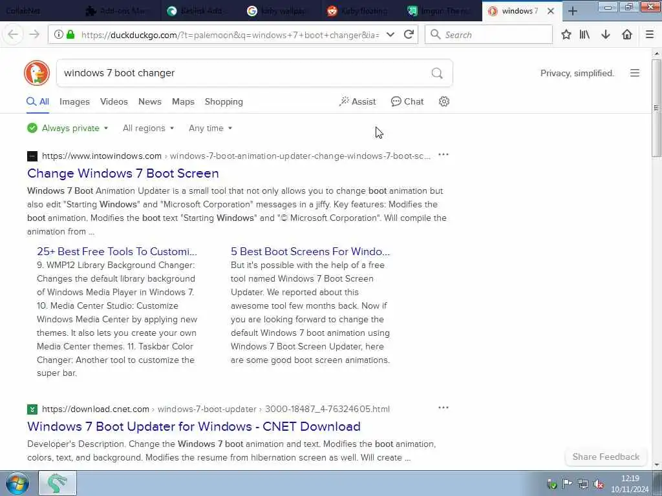Viewport: 662px width, 496px height.
Task: Reload the page with the refresh icon
Action: click(409, 35)
